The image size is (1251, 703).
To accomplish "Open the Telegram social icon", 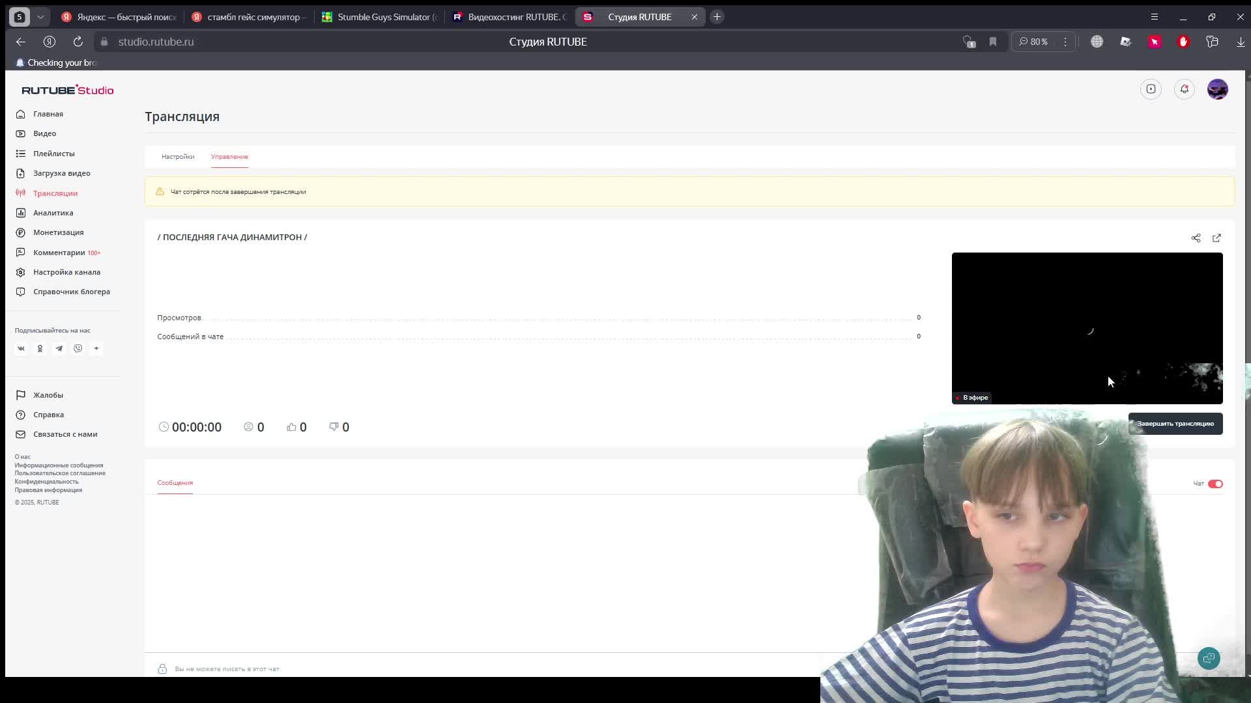I will [x=59, y=348].
